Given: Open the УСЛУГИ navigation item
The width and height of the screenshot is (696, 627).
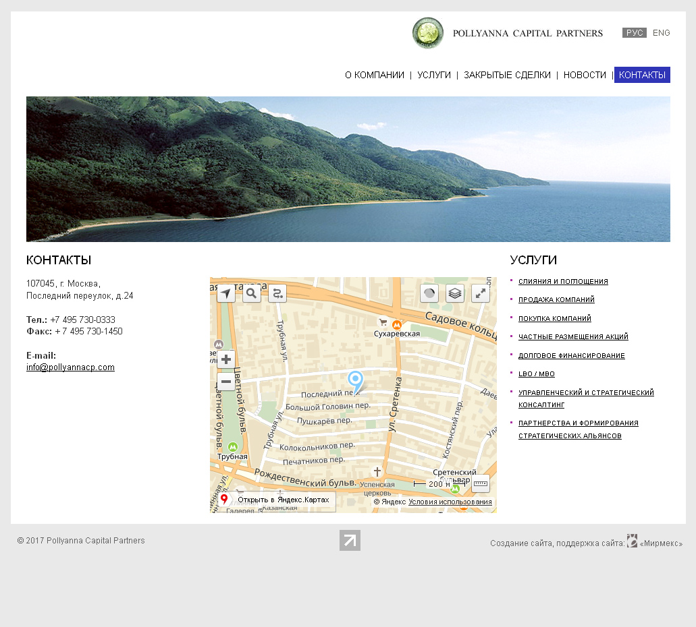Looking at the screenshot, I should 434,75.
